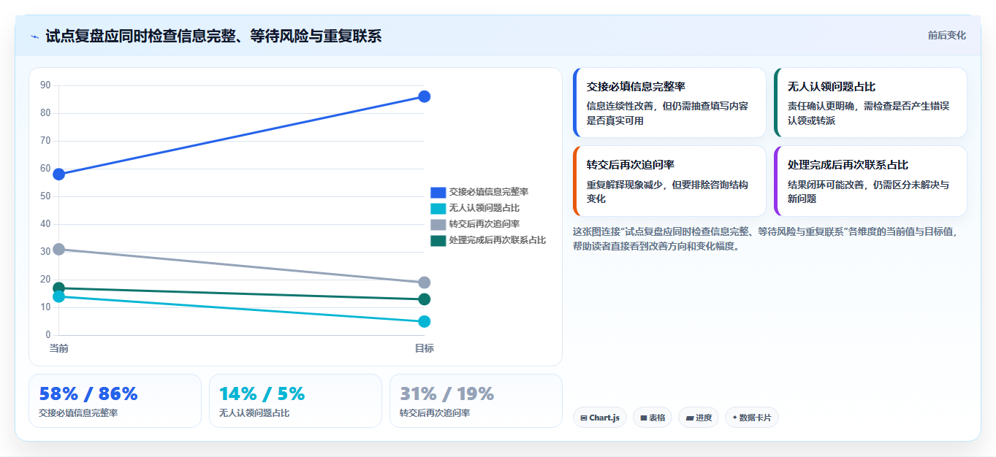Click the 前后变化 label in header
This screenshot has width=996, height=457.
[x=946, y=35]
